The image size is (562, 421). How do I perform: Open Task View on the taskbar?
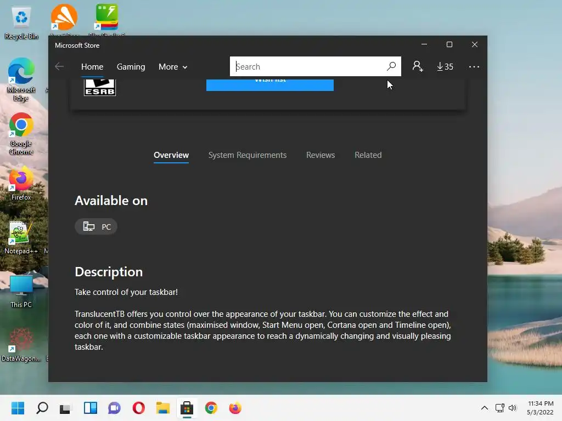[x=66, y=408]
